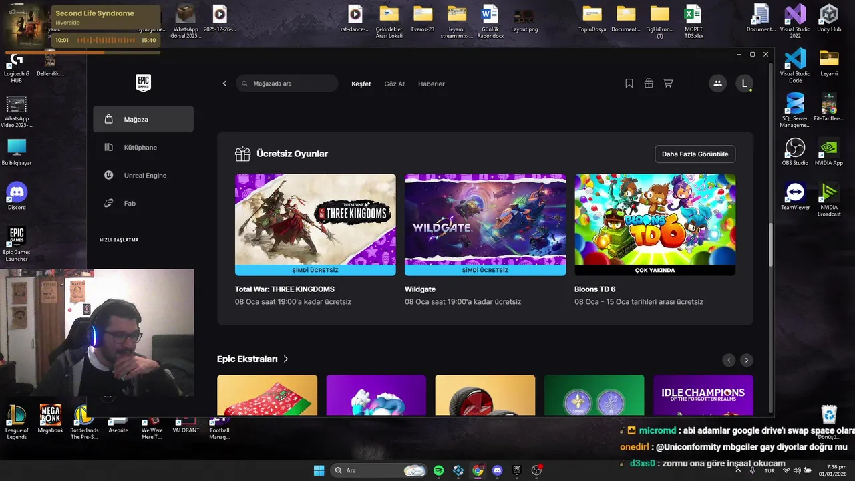Open Spotify from the taskbar
Viewport: 855px width, 481px height.
point(439,470)
